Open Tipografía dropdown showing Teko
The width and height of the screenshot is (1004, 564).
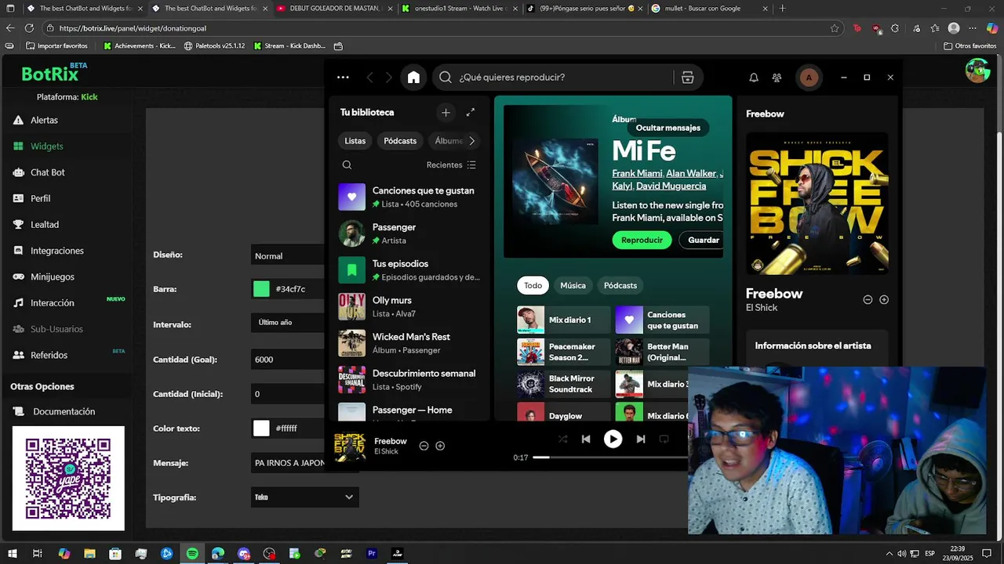(x=304, y=497)
